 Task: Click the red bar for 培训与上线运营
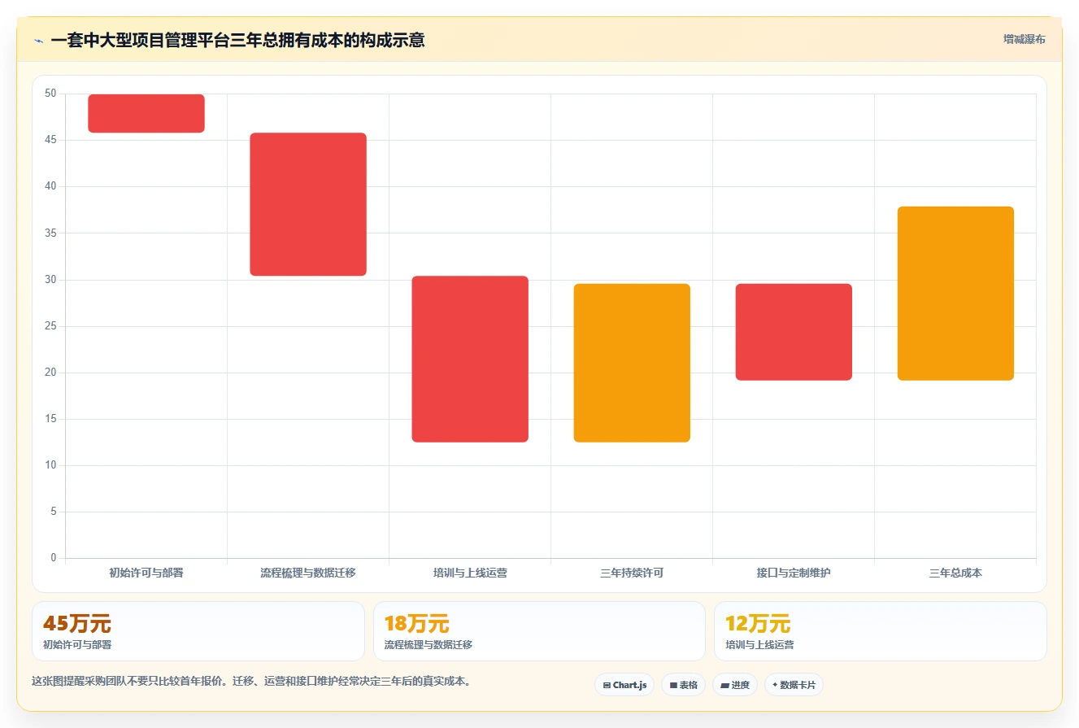pyautogui.click(x=470, y=359)
